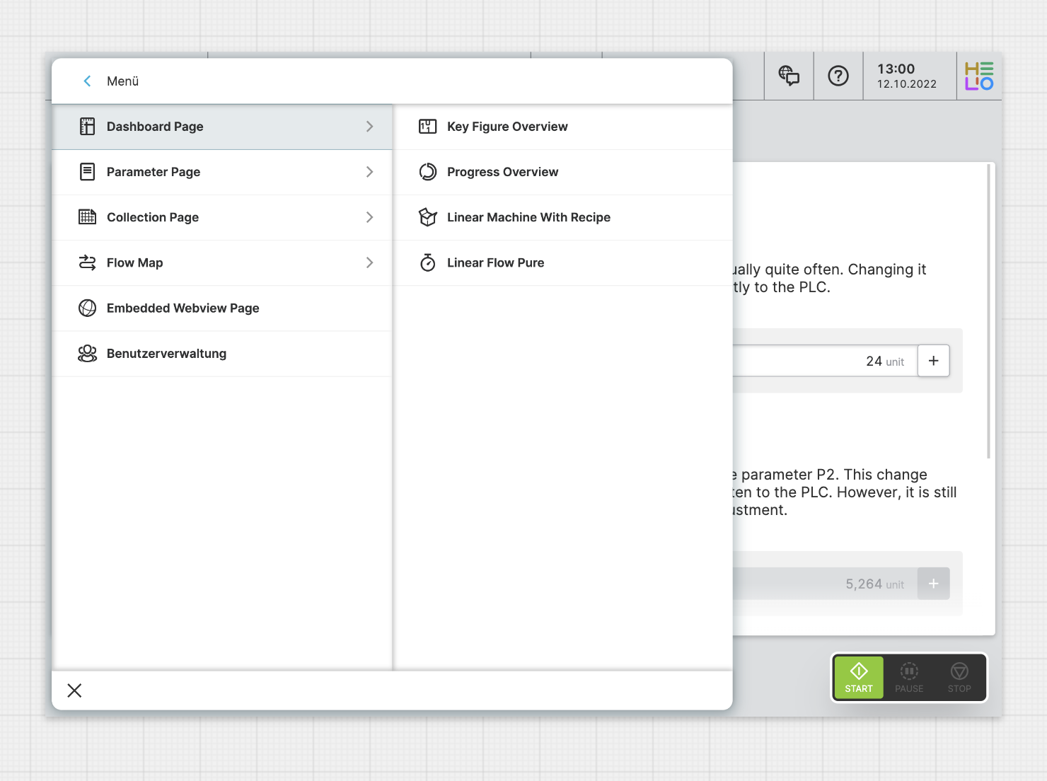1047x781 pixels.
Task: Expand Collection Page chevron arrow
Action: point(369,217)
